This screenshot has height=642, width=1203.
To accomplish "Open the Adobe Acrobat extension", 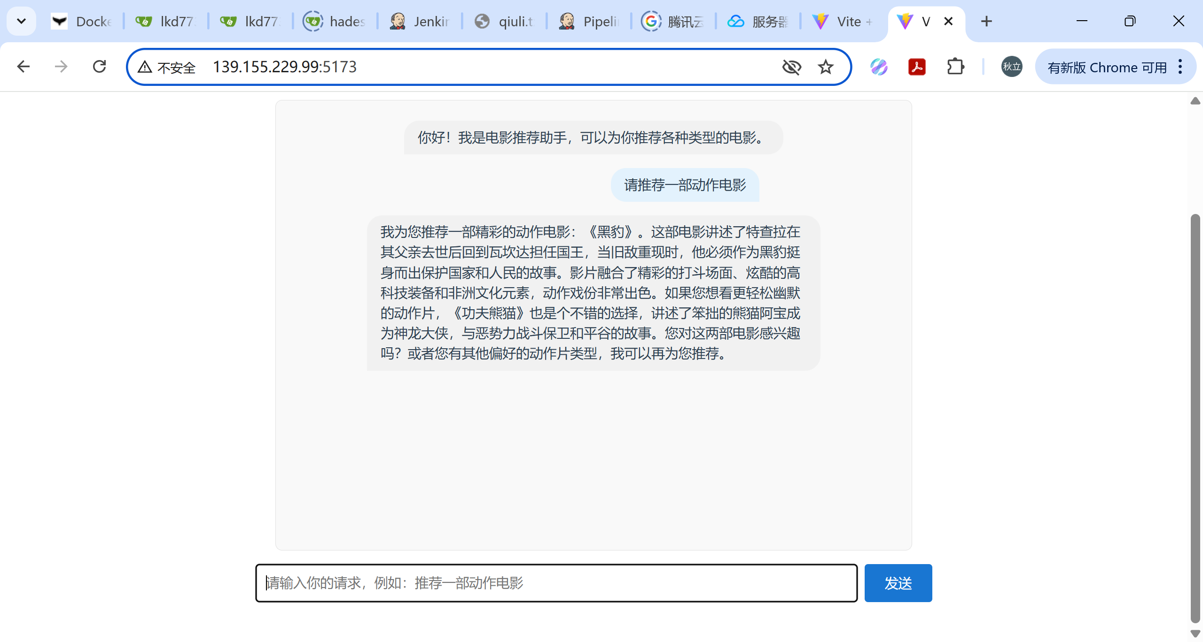I will coord(916,67).
